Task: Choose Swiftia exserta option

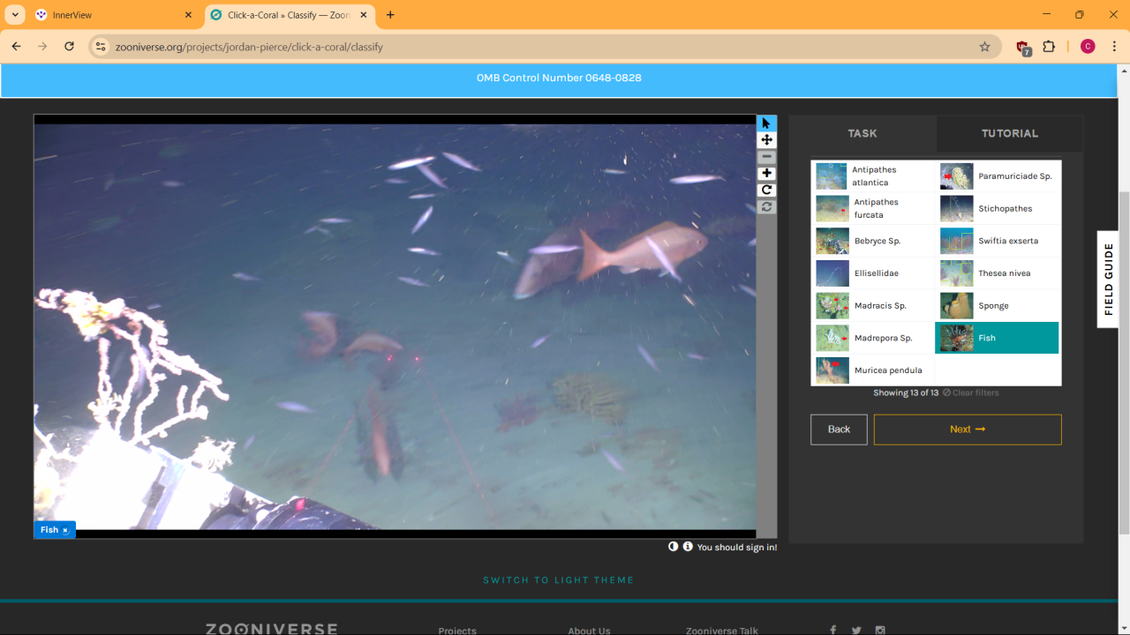Action: (998, 241)
